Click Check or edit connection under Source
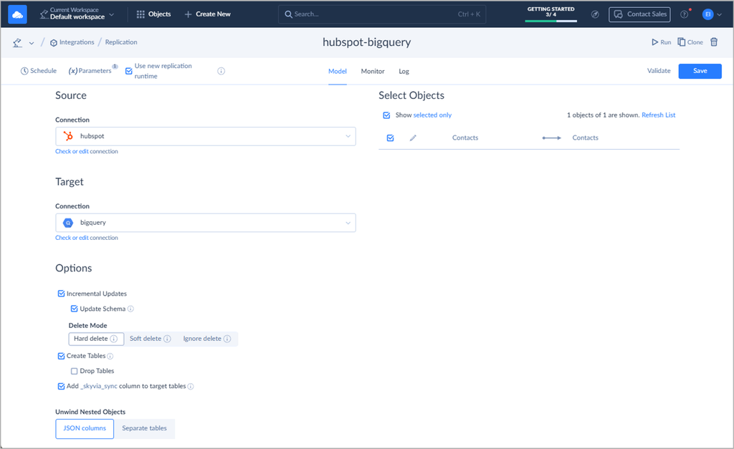The image size is (734, 449). [87, 151]
